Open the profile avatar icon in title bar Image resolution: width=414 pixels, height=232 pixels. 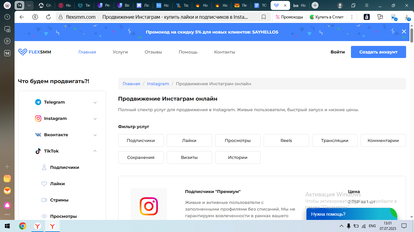tap(340, 5)
